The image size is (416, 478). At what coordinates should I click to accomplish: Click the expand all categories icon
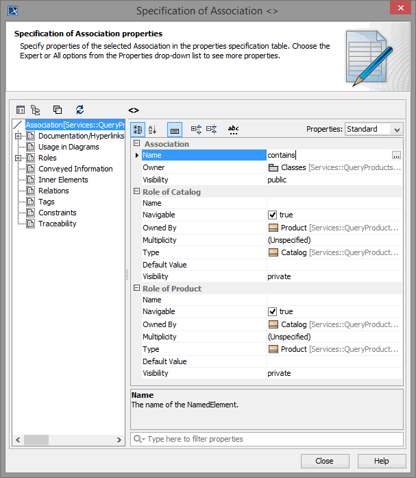click(x=196, y=129)
